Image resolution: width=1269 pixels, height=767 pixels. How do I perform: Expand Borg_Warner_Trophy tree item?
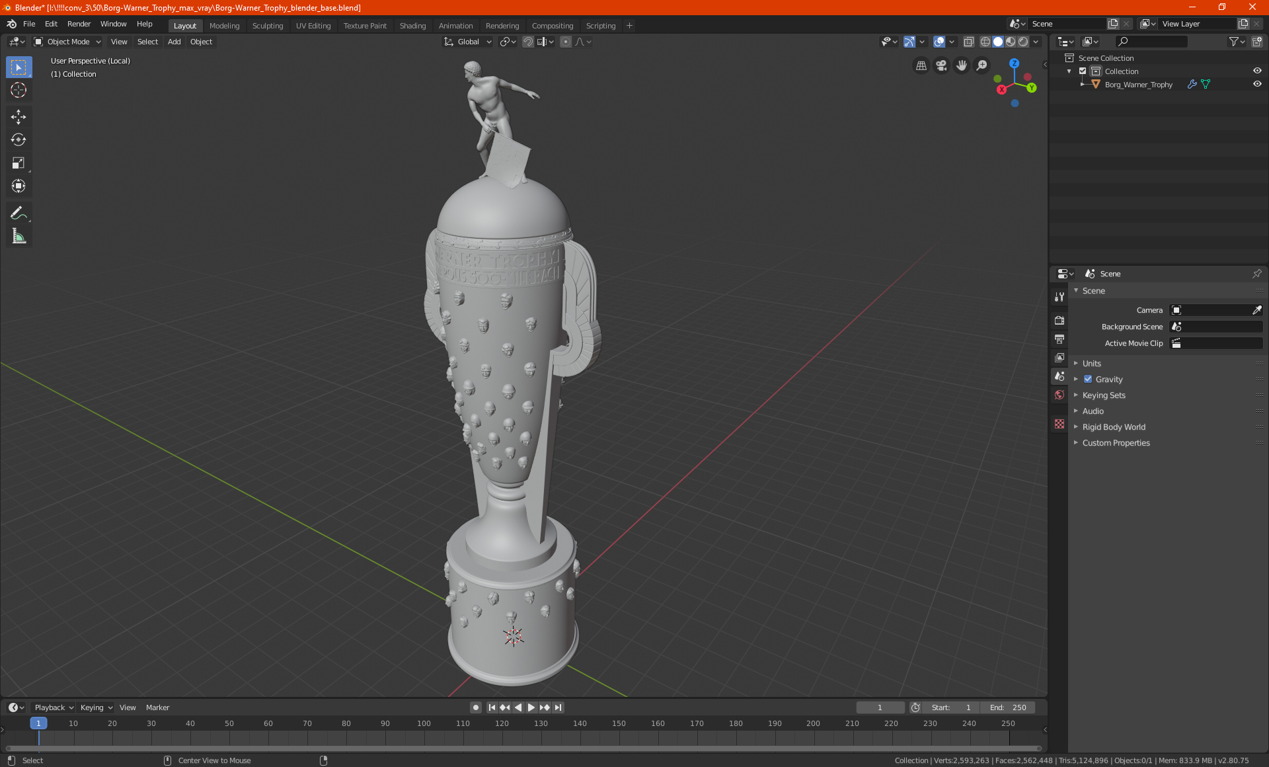pos(1082,85)
